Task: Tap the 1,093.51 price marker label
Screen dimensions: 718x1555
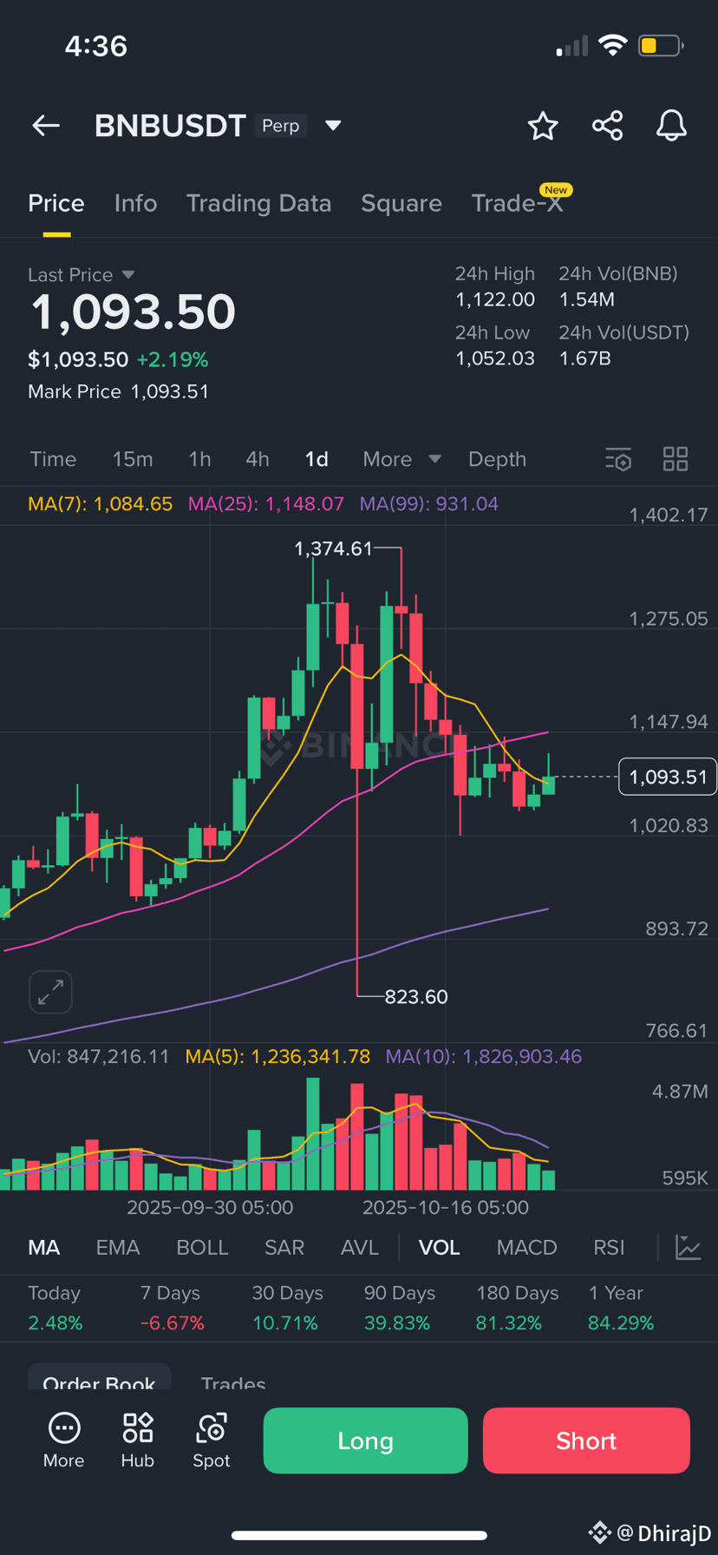Action: tap(667, 777)
